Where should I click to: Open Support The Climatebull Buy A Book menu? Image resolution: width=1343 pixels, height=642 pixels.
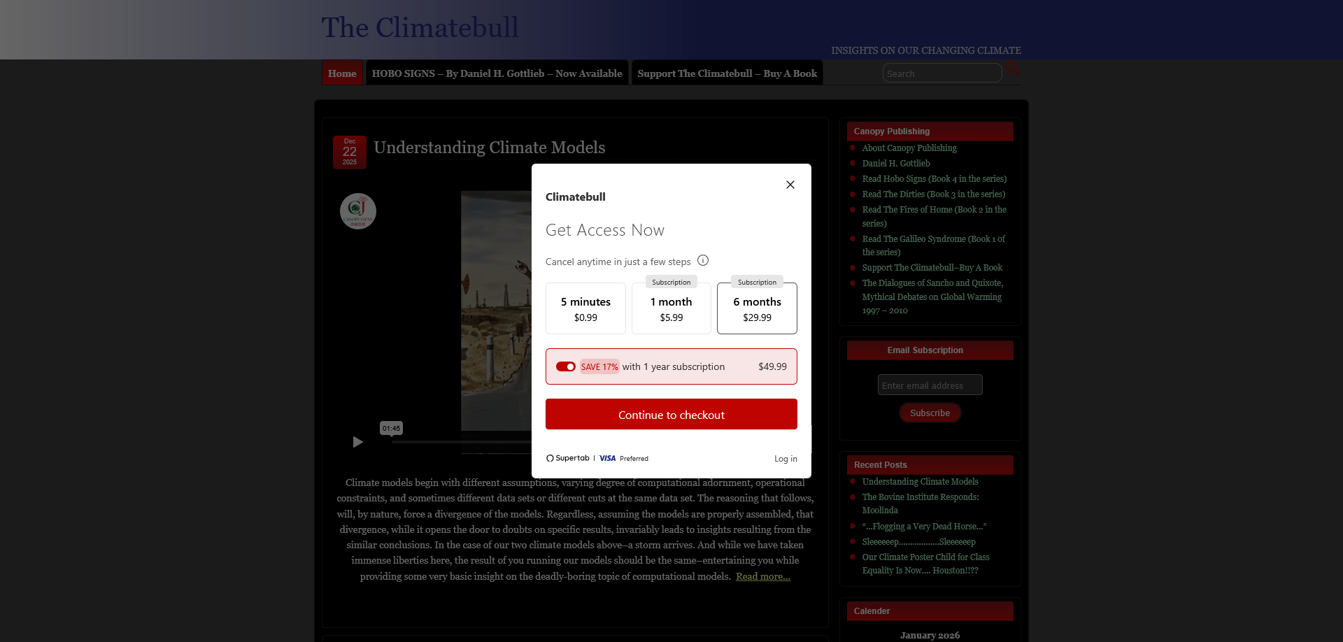pyautogui.click(x=727, y=73)
